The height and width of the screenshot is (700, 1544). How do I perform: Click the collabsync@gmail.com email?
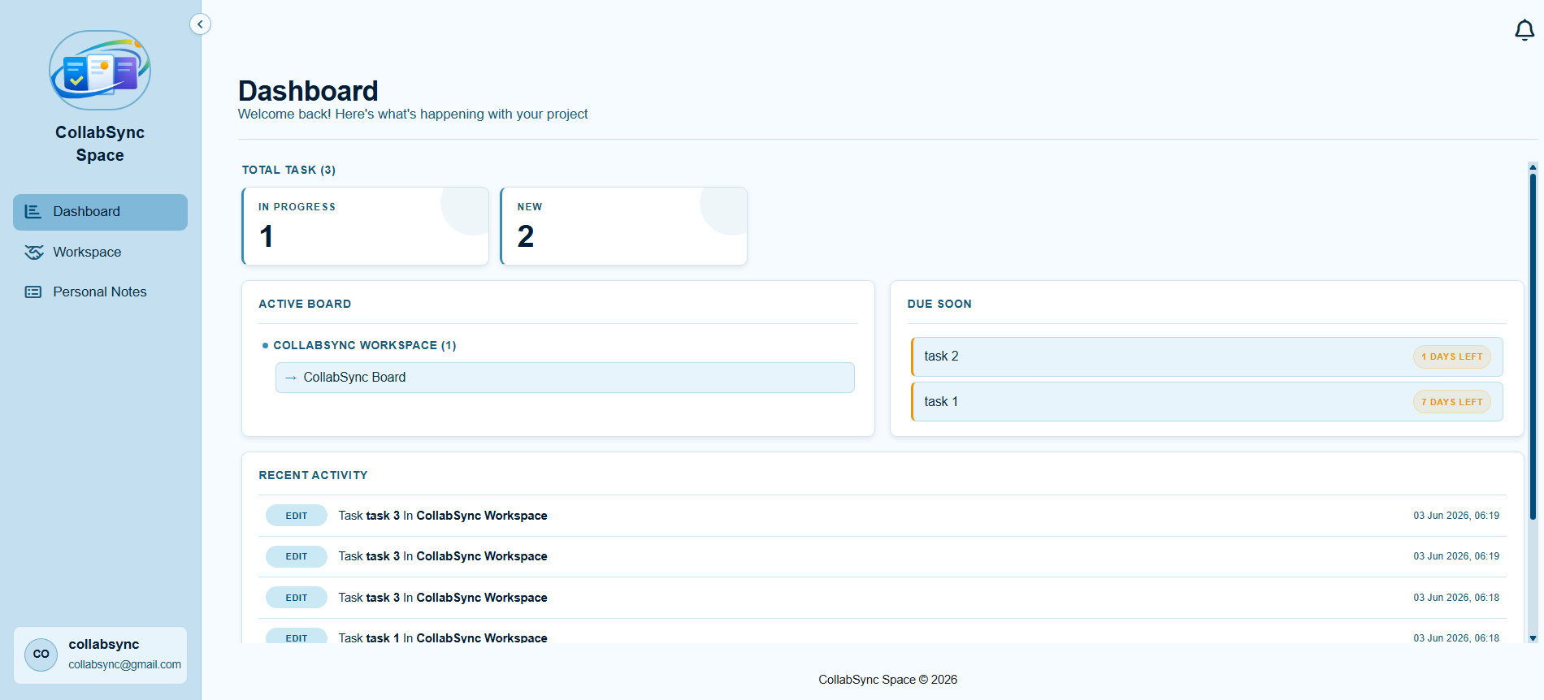pos(125,664)
